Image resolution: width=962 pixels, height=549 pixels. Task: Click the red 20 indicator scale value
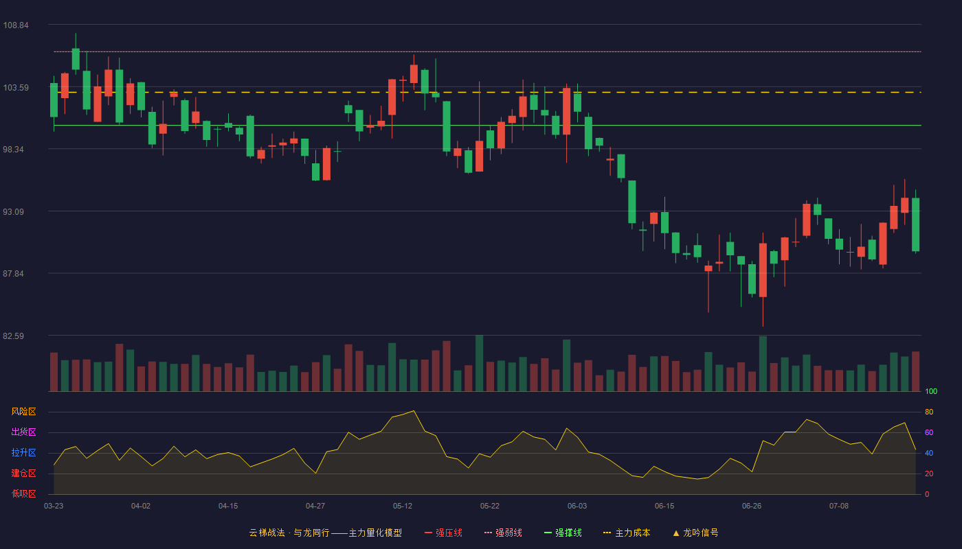click(x=929, y=474)
